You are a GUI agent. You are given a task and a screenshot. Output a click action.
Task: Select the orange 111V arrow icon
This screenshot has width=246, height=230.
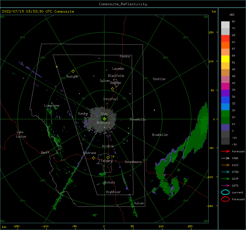click(x=225, y=165)
